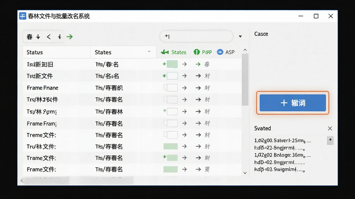The height and width of the screenshot is (199, 355).
Task: Click the Casce panel heading
Action: (261, 34)
